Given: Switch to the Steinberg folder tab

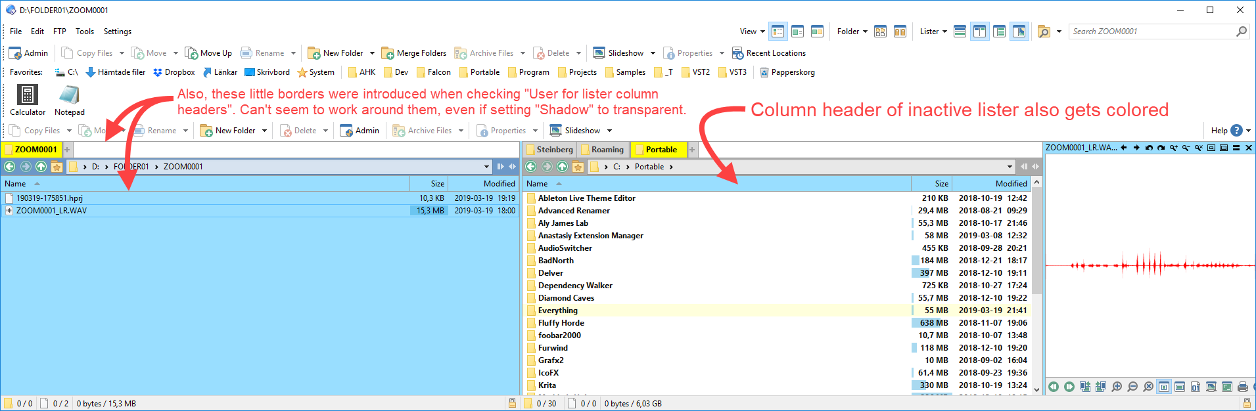Looking at the screenshot, I should tap(550, 150).
